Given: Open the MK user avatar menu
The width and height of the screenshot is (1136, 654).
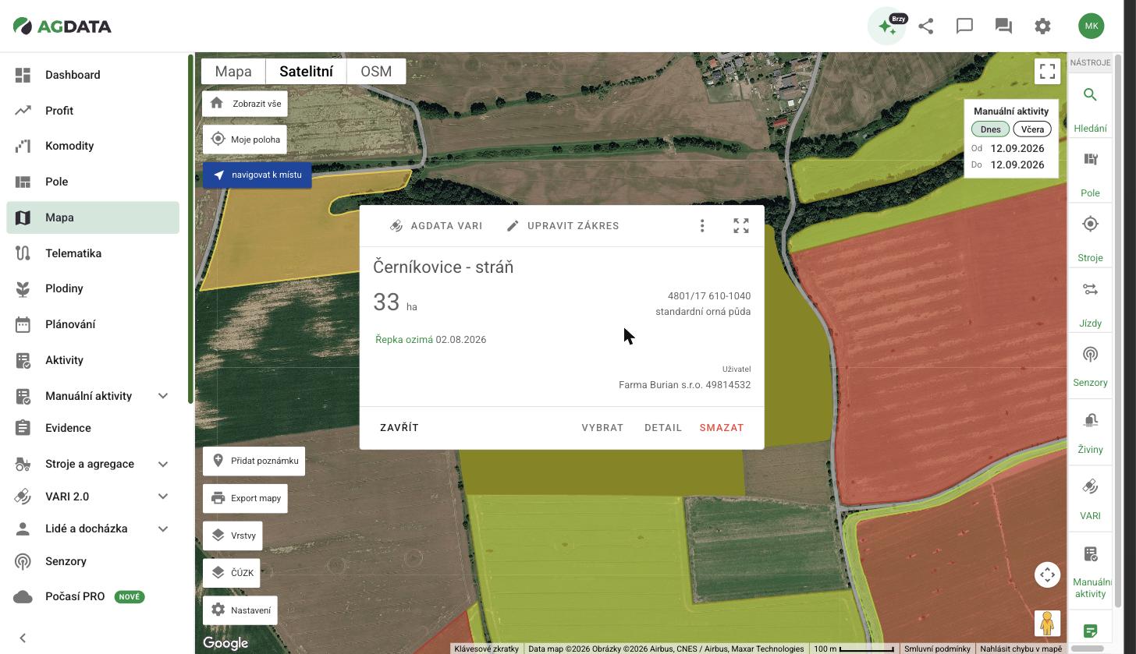Looking at the screenshot, I should point(1092,26).
